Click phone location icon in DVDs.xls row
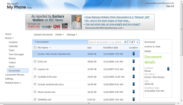 click(134, 61)
